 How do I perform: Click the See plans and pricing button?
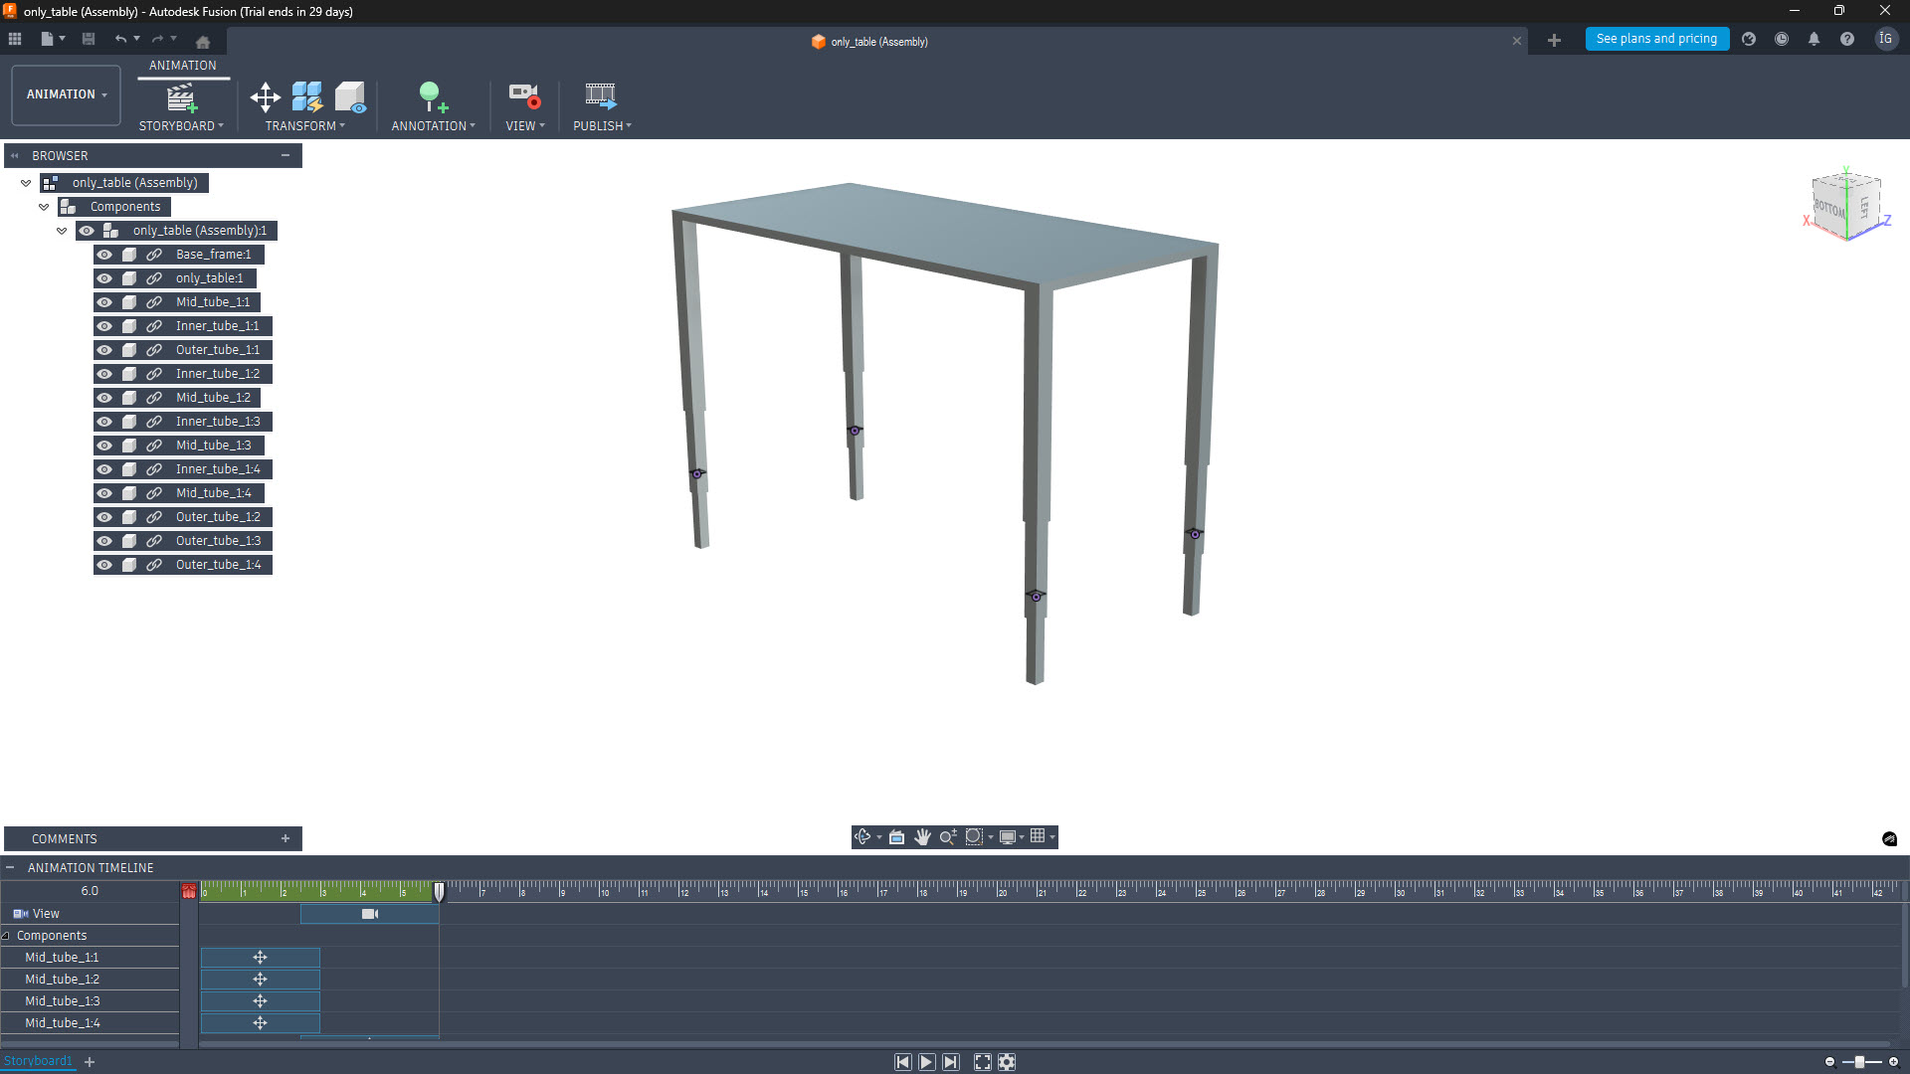pos(1655,38)
